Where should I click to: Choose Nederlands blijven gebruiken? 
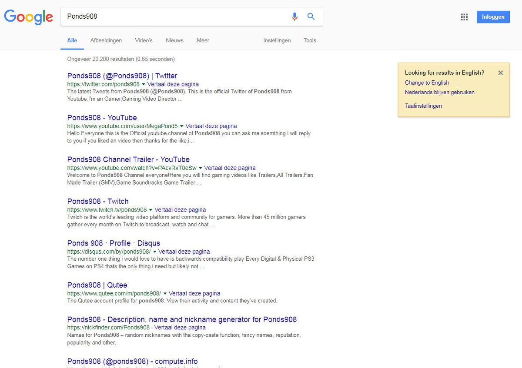point(440,92)
